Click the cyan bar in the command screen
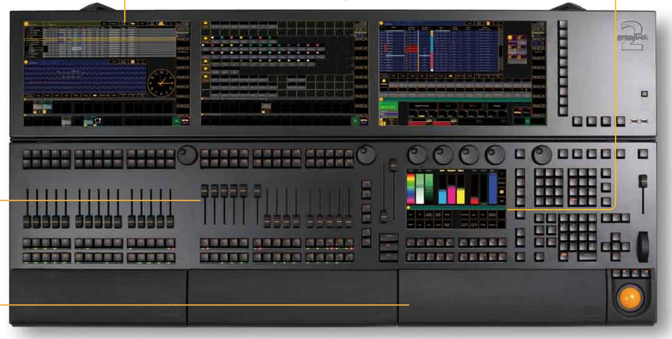This screenshot has width=672, height=339. pos(442,196)
